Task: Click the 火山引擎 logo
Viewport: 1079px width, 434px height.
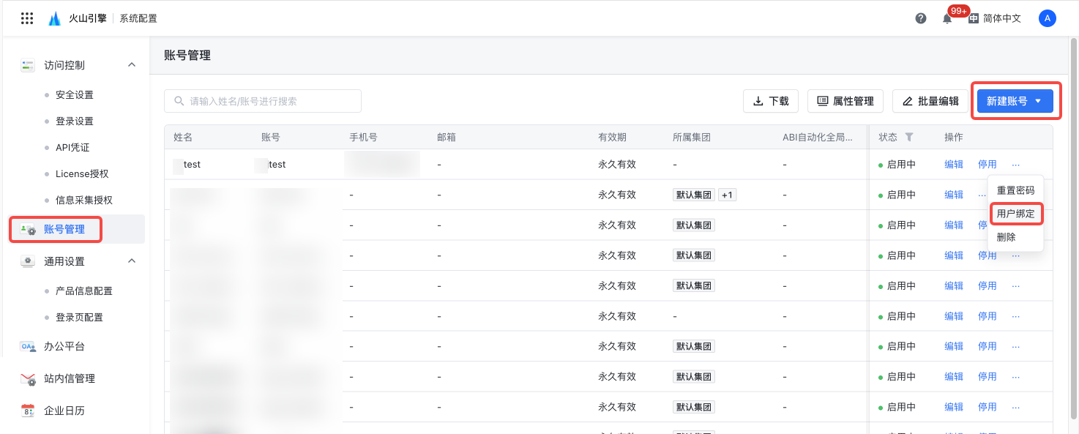Action: [55, 18]
